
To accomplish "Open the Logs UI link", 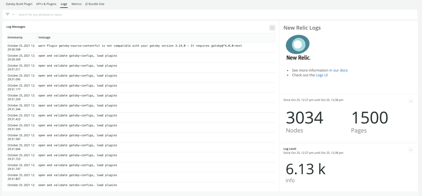I will coord(321,75).
